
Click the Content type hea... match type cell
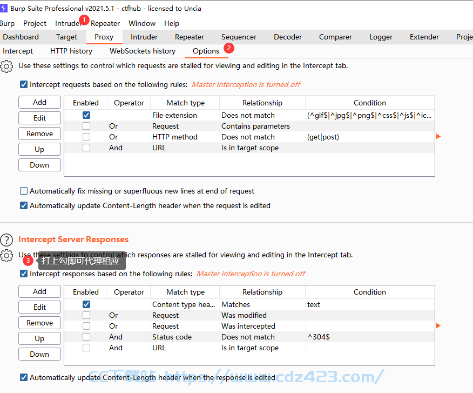[185, 304]
